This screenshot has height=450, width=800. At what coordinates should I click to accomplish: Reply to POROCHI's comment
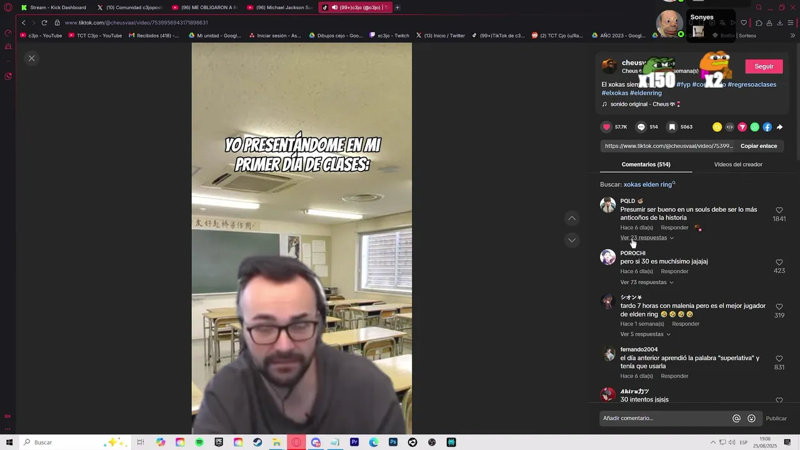click(674, 271)
